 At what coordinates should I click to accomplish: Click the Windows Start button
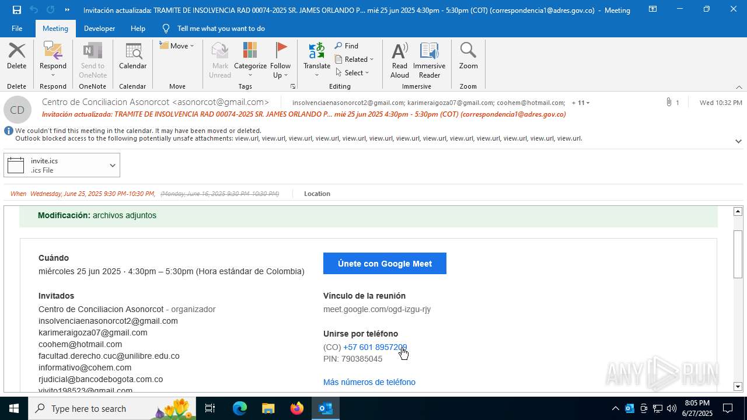(x=14, y=408)
